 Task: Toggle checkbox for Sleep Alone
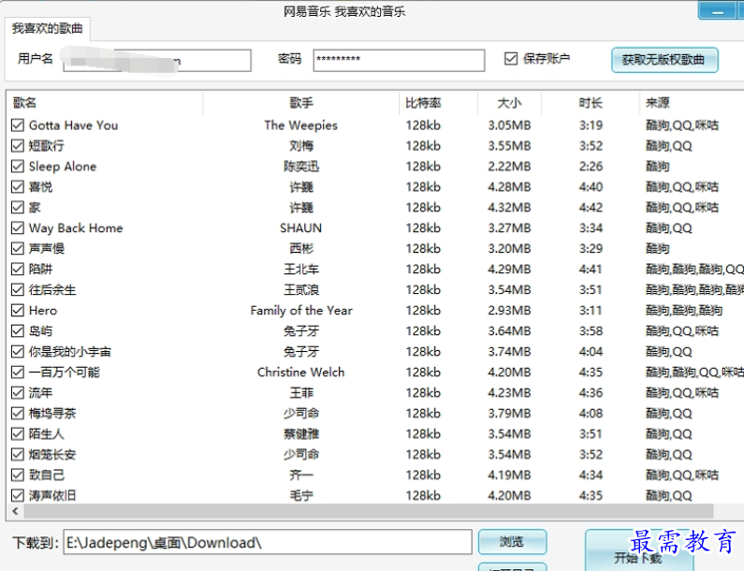coord(18,166)
